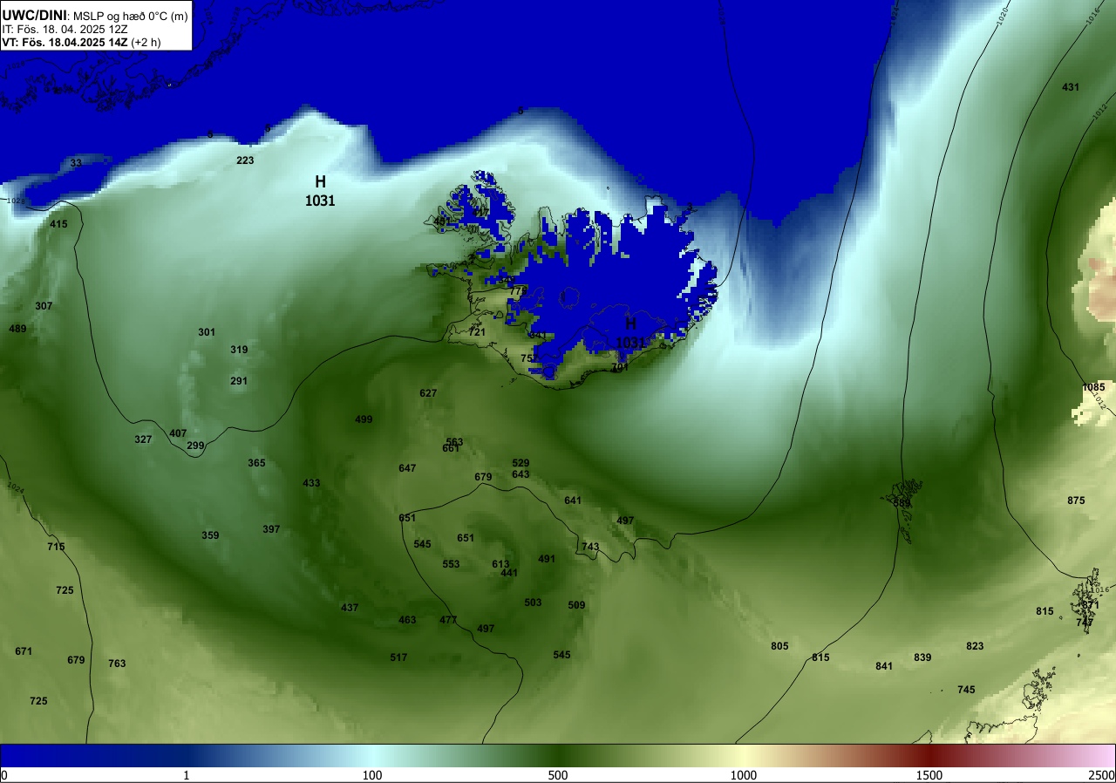1116x783 pixels.
Task: Click the 875 height value
Action: [1076, 500]
